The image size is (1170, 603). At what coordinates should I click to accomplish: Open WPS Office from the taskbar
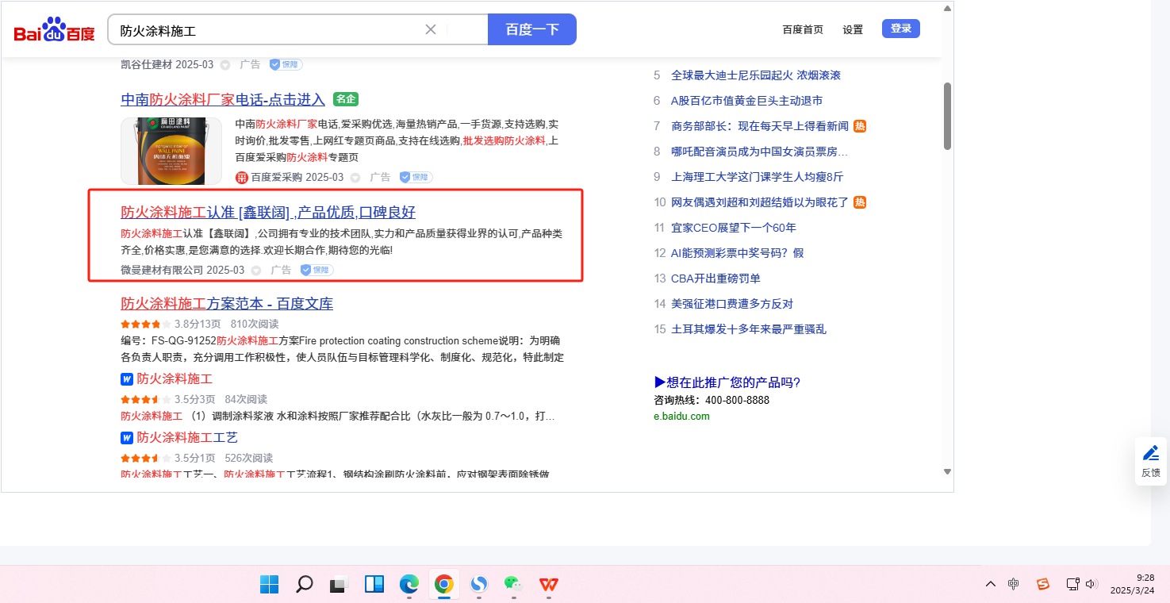tap(549, 585)
